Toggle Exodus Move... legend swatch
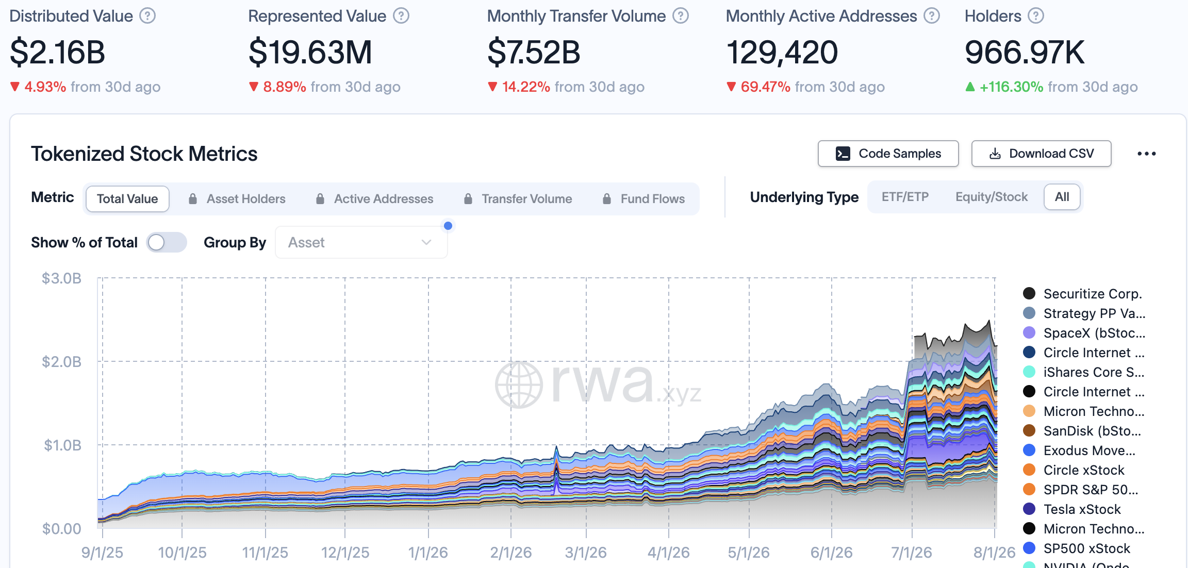The height and width of the screenshot is (568, 1188). click(1029, 450)
